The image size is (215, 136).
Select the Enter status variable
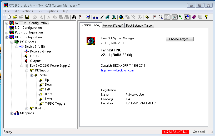[48, 99]
